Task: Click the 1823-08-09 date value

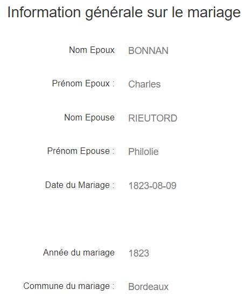Action: pos(152,186)
